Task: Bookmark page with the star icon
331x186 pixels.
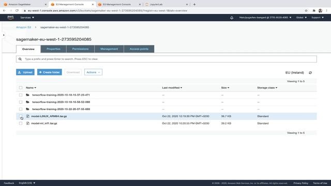Action: [x=306, y=10]
